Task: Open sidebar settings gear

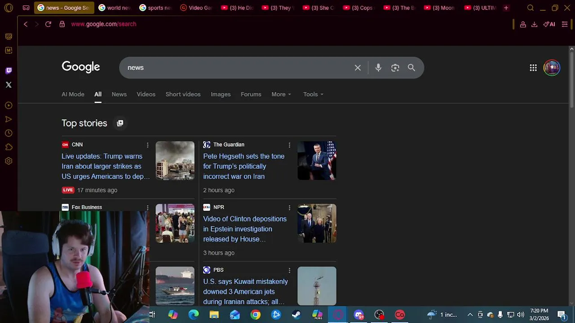Action: (x=9, y=161)
